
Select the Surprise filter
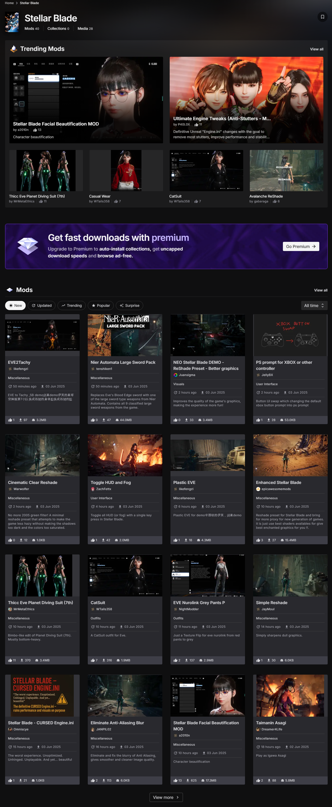[129, 305]
